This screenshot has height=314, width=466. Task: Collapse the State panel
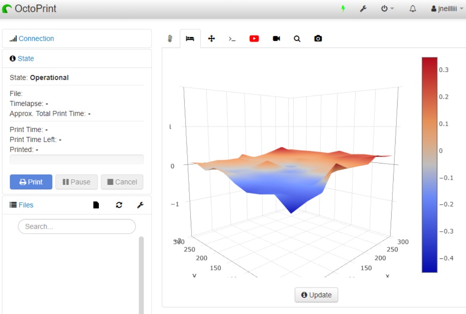click(26, 58)
